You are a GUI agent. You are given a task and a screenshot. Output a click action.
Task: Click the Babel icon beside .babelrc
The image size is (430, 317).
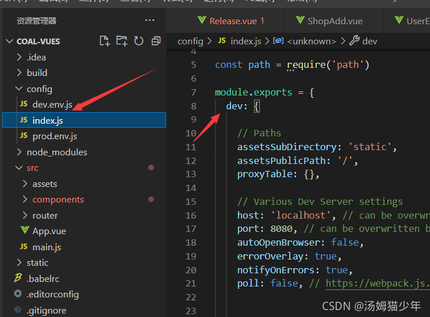pos(18,278)
